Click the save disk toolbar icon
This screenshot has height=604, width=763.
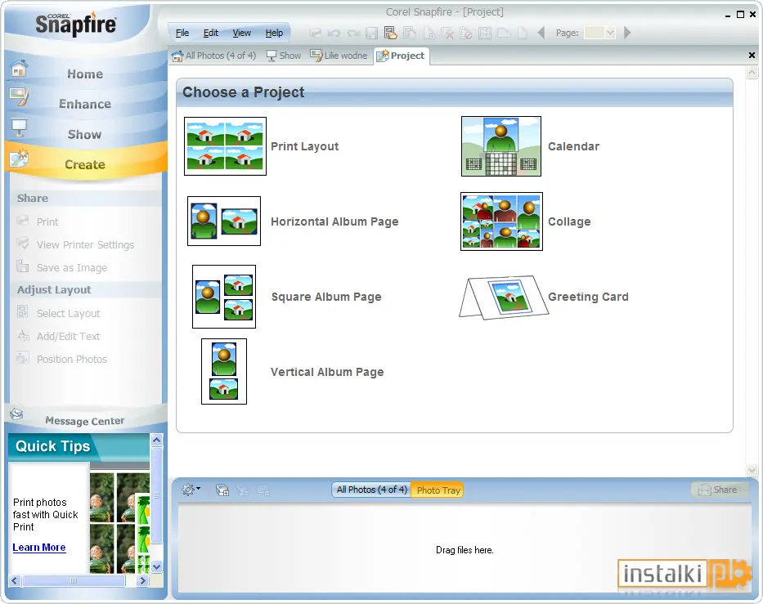tap(372, 33)
